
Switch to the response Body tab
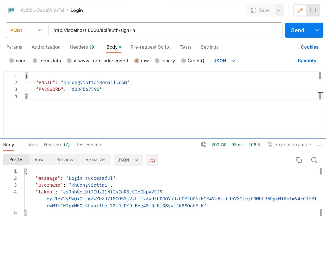coord(8,144)
